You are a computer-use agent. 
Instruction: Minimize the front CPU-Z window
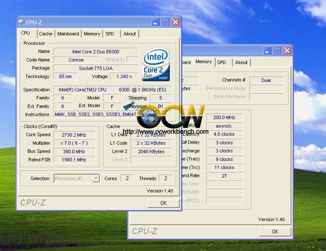coord(155,22)
